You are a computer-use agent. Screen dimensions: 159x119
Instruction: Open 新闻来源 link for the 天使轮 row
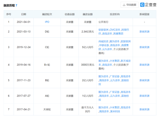click(144, 109)
